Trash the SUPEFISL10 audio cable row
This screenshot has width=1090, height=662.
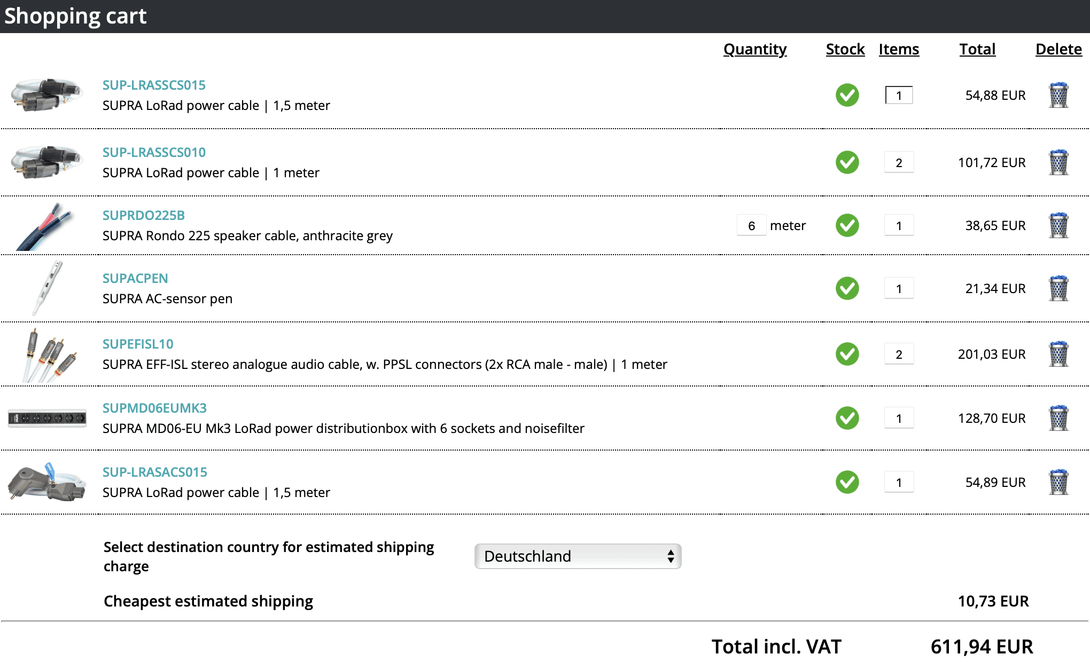[1058, 354]
